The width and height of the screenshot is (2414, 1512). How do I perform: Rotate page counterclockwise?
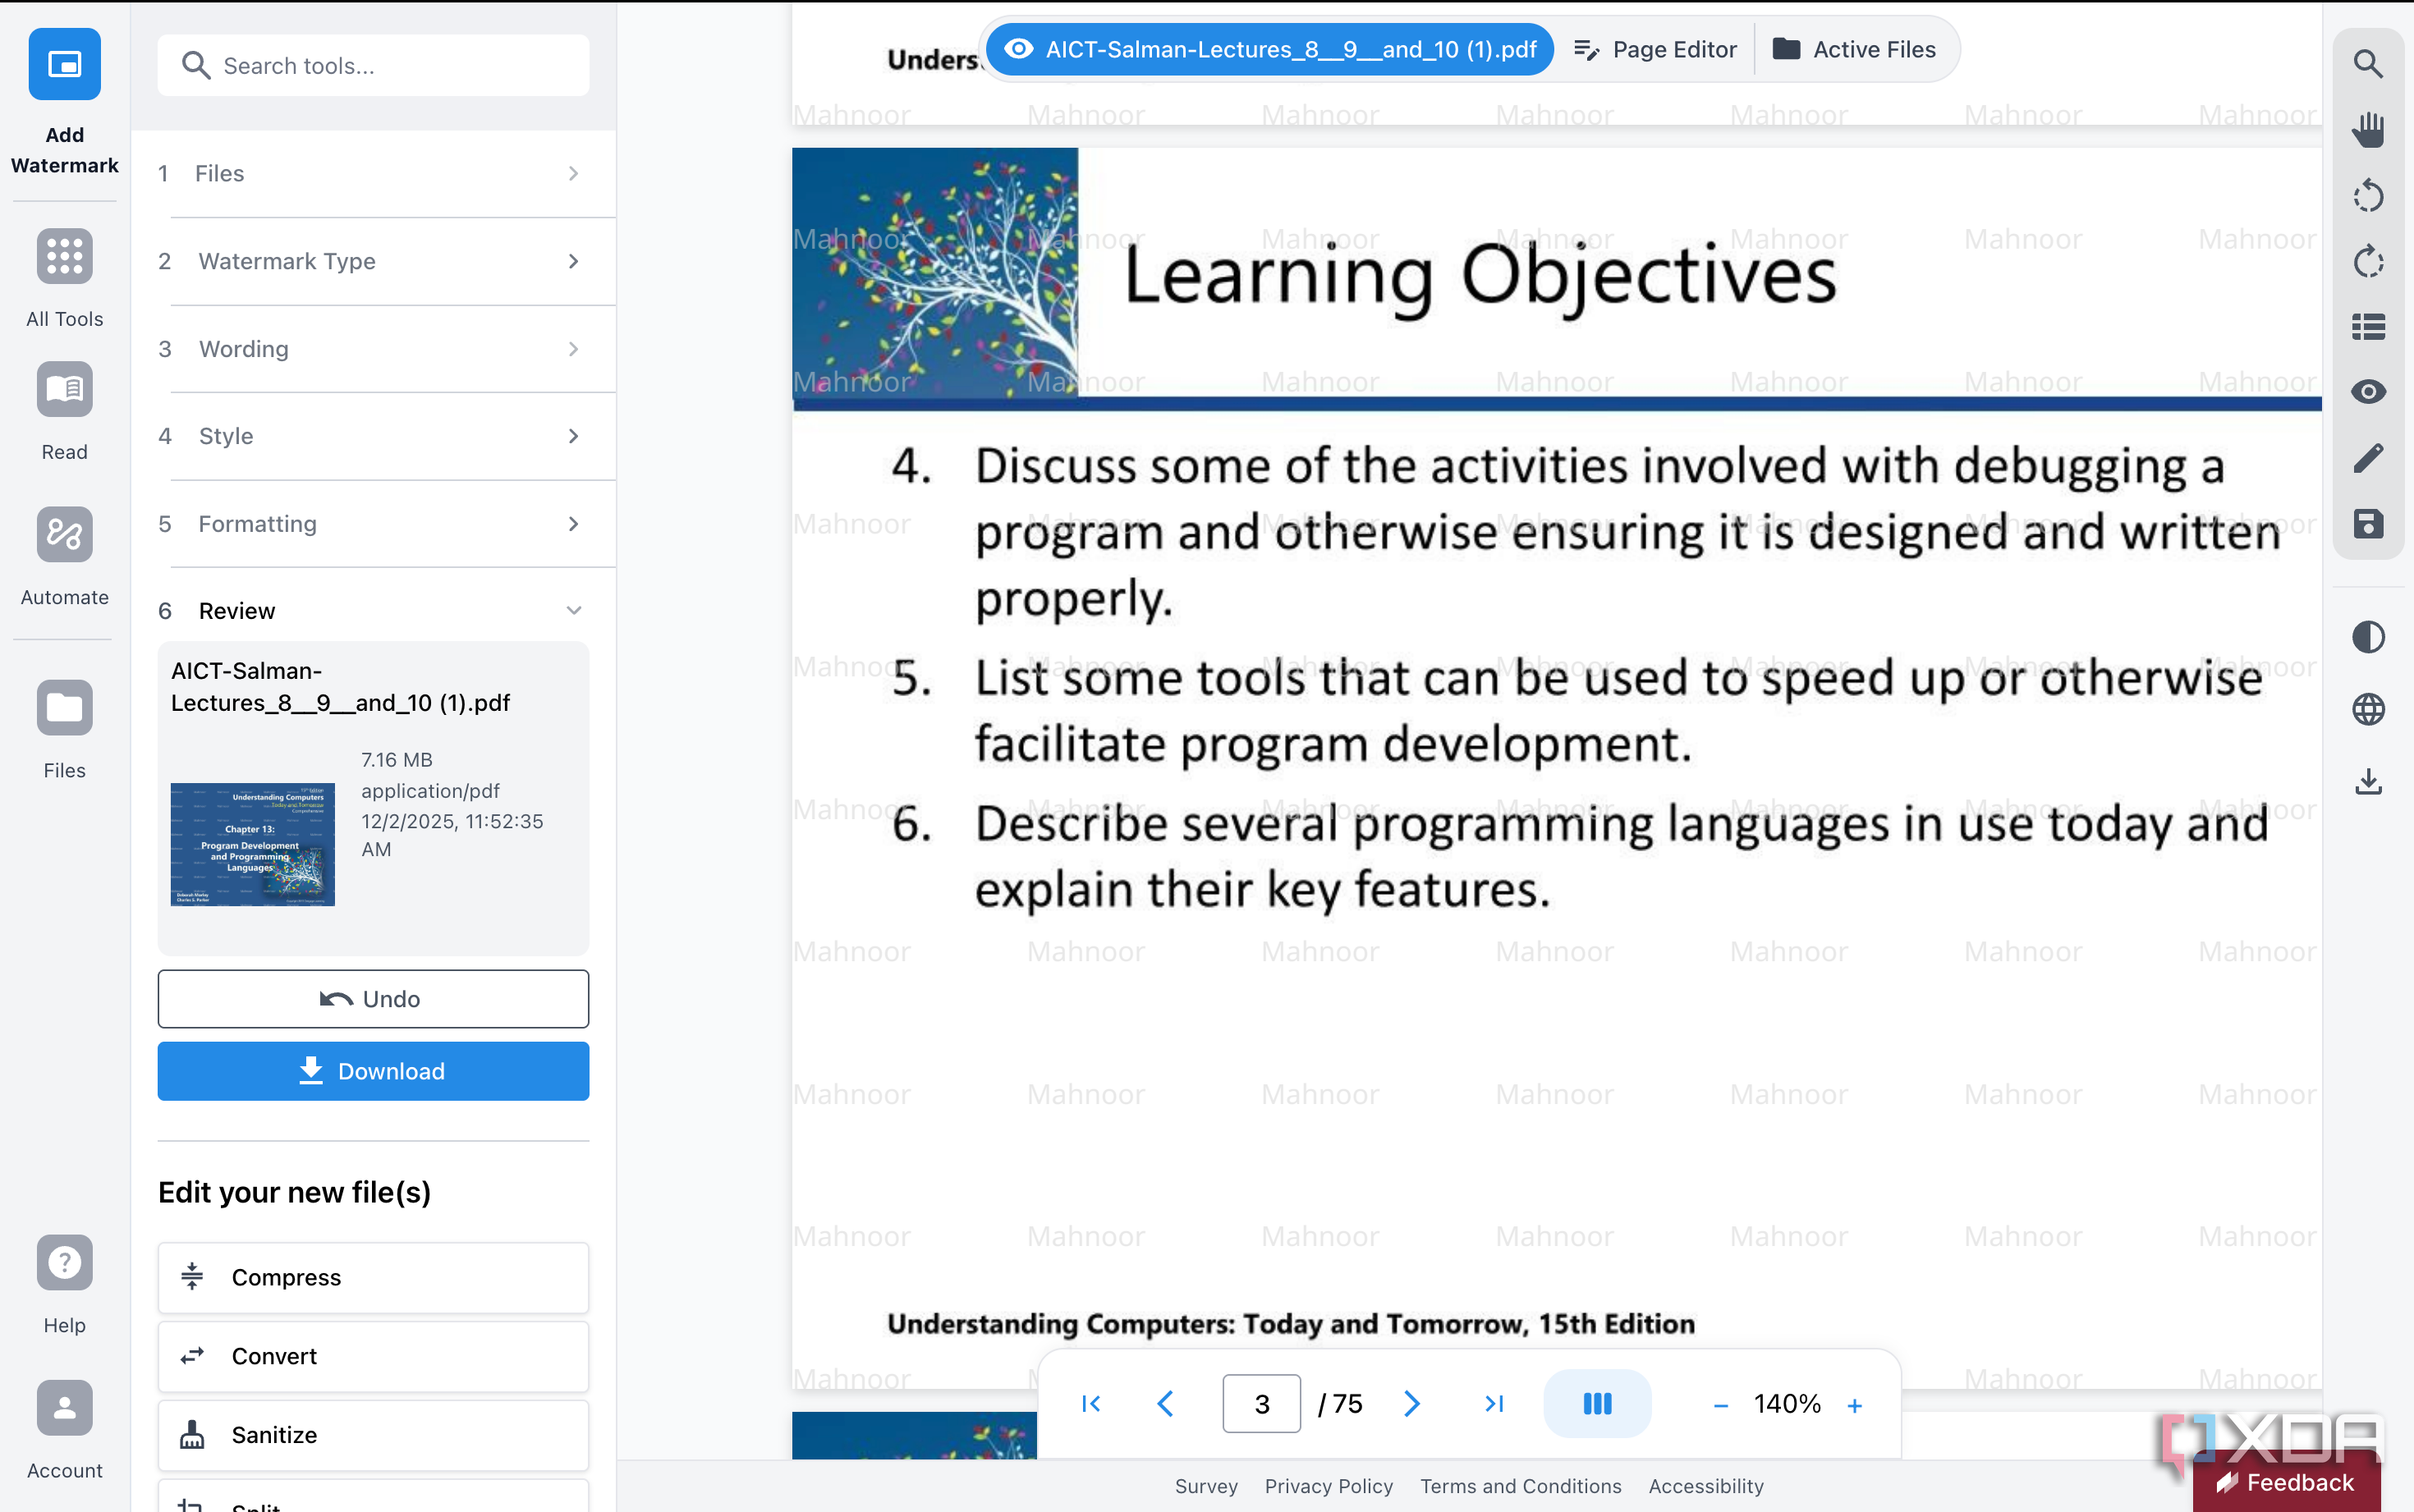tap(2367, 196)
